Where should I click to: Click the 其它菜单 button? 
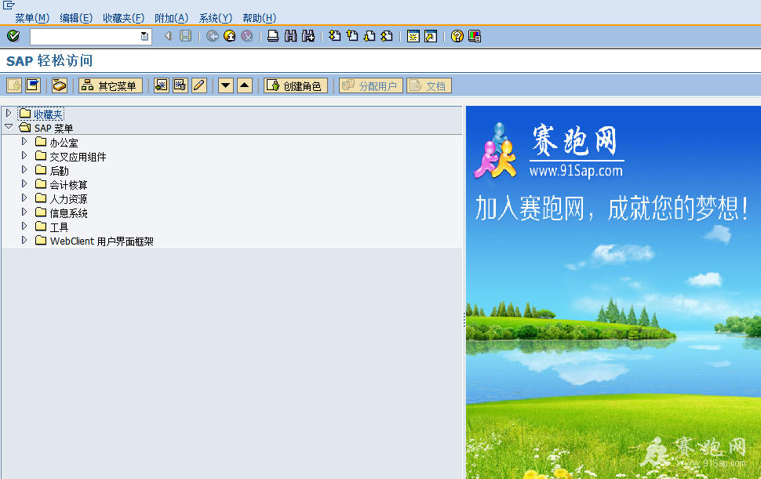pyautogui.click(x=111, y=85)
